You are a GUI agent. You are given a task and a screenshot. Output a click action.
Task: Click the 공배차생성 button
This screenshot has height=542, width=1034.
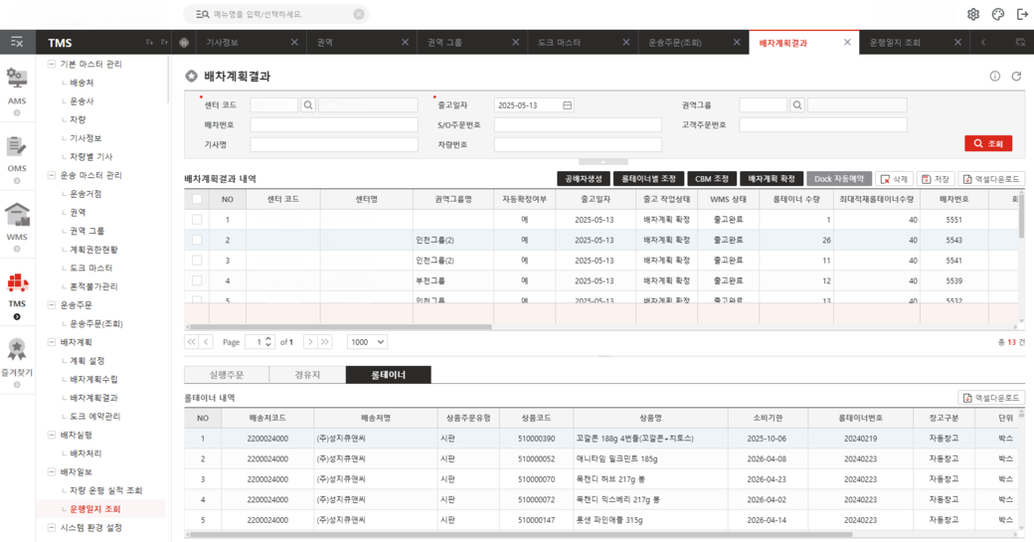tap(584, 179)
